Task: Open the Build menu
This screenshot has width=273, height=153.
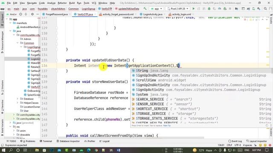Action: click(72, 3)
